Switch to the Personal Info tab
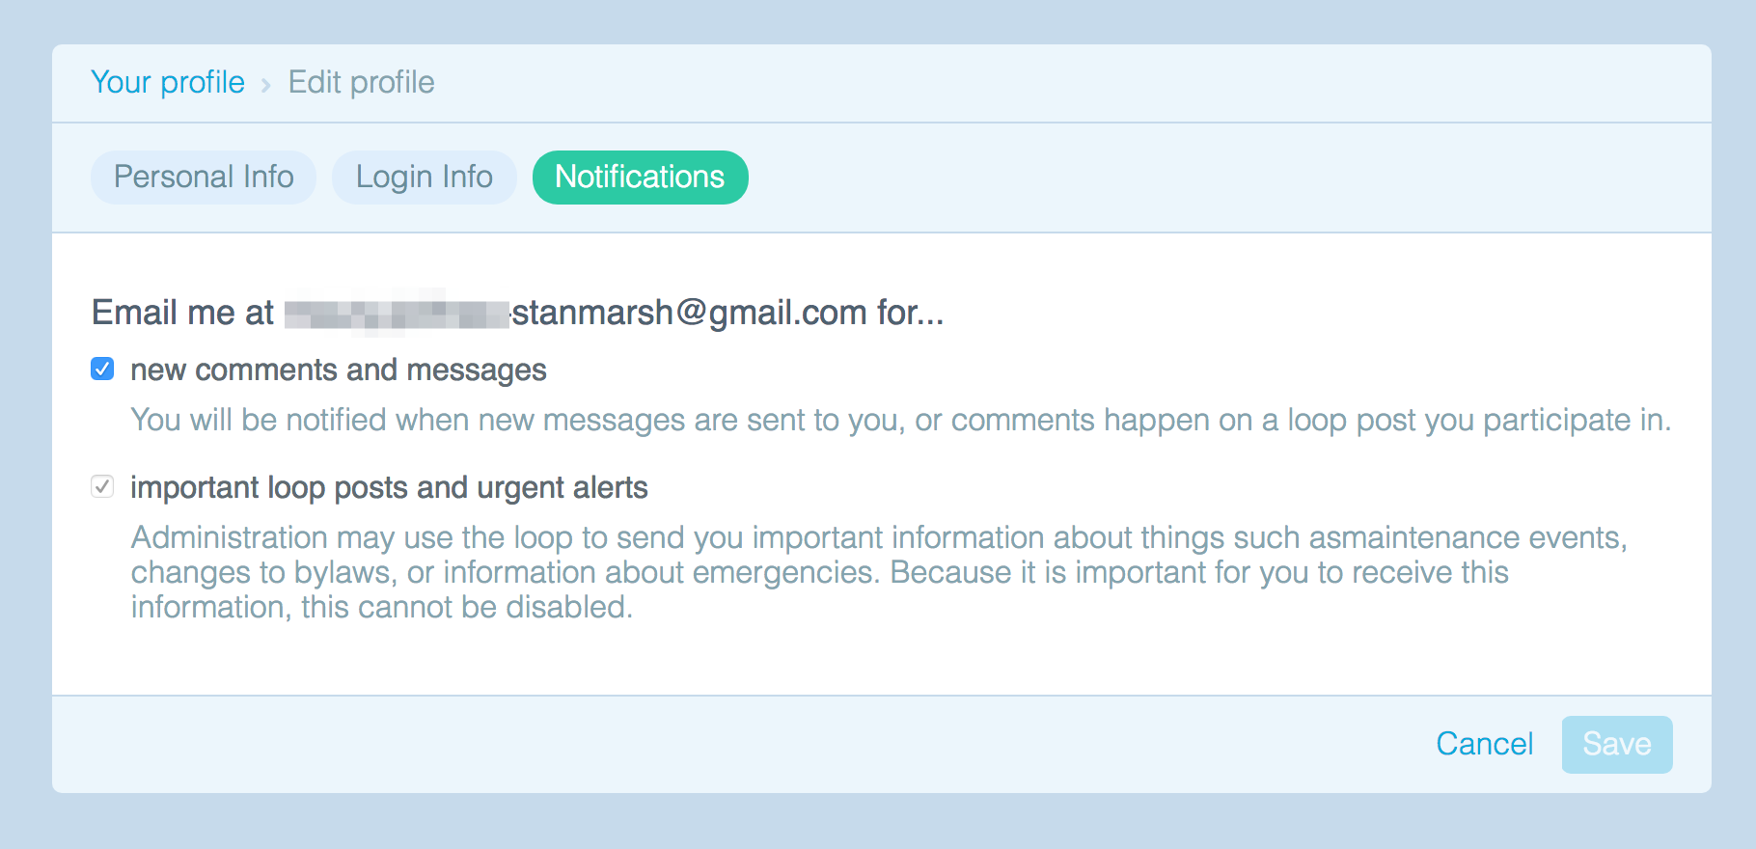1756x849 pixels. tap(203, 177)
